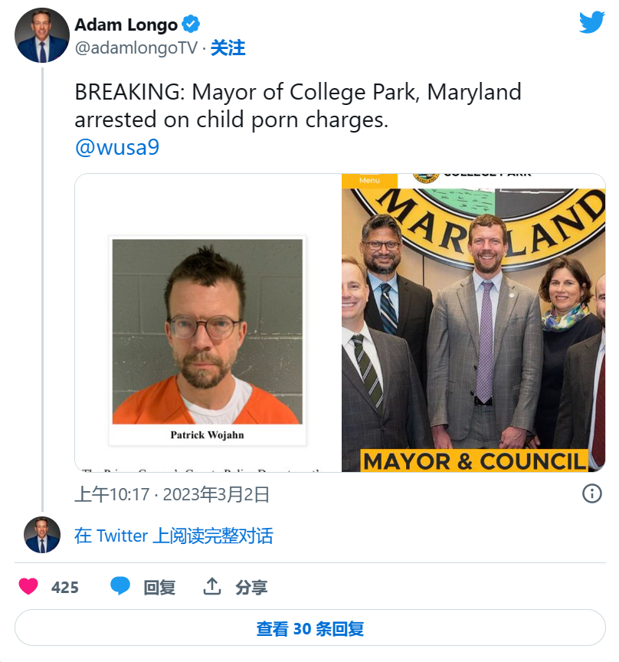
Task: Click the small avatar beside the conversation link
Action: coord(42,535)
